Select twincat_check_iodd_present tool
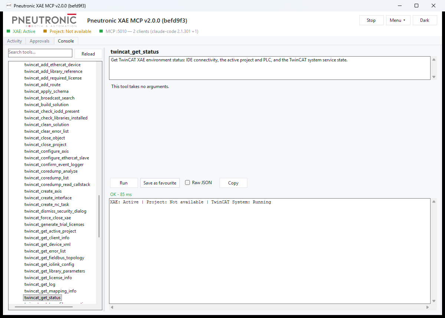 [52, 111]
